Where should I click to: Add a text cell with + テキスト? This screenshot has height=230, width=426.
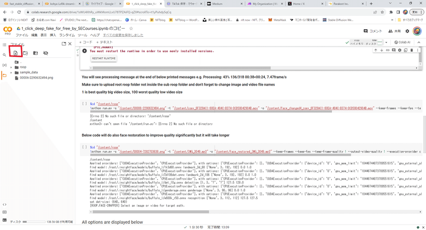(x=104, y=42)
